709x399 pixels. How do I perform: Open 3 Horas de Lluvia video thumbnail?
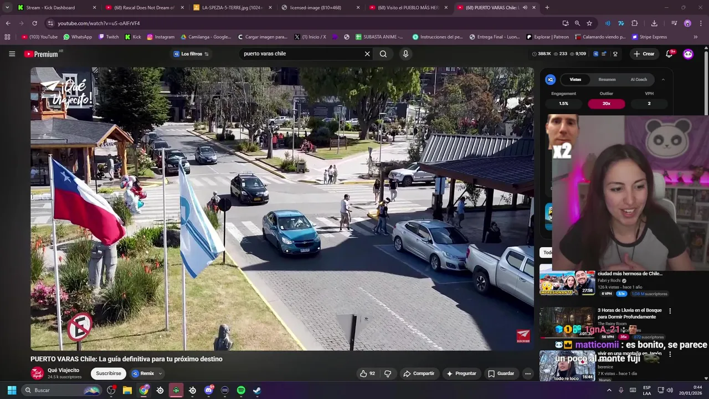point(567,323)
